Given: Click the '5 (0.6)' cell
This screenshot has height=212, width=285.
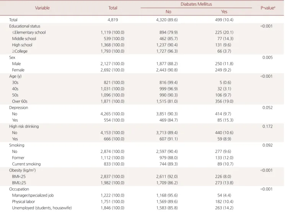Looking at the screenshot, I should [225, 82].
